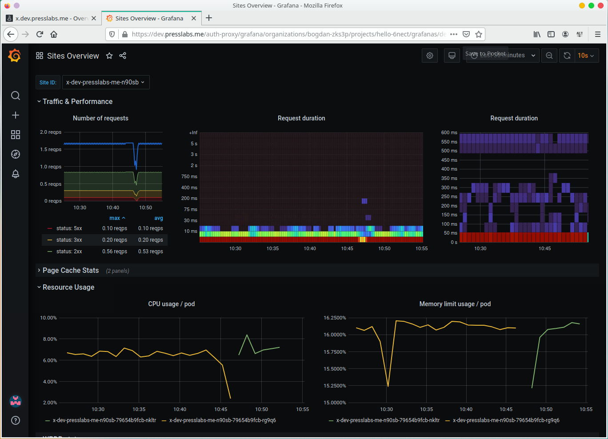608x439 pixels.
Task: Click the yellow hotspot cell in the heatmap
Action: tap(362, 239)
